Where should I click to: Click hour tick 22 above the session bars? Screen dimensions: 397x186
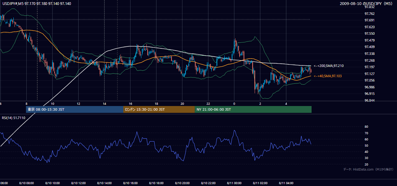coord(208,104)
